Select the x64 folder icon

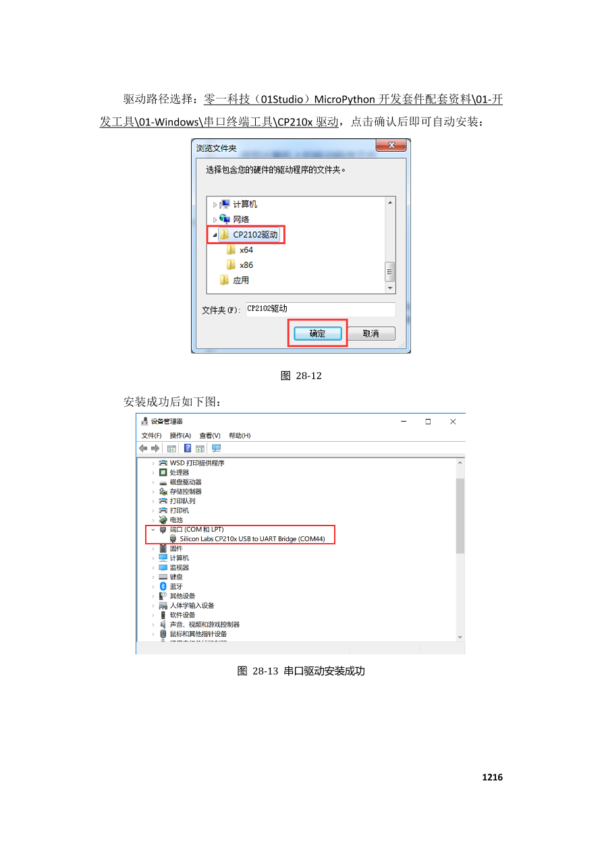(x=231, y=250)
